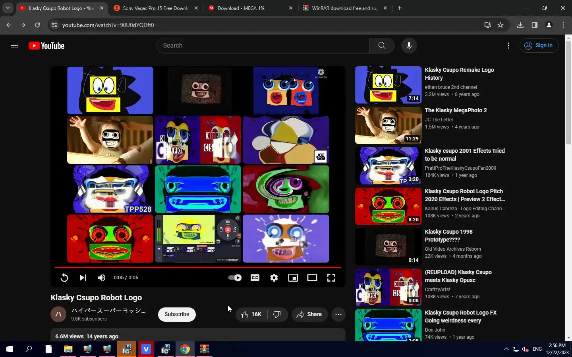
Task: Toggle the autoplay switch
Action: point(235,278)
